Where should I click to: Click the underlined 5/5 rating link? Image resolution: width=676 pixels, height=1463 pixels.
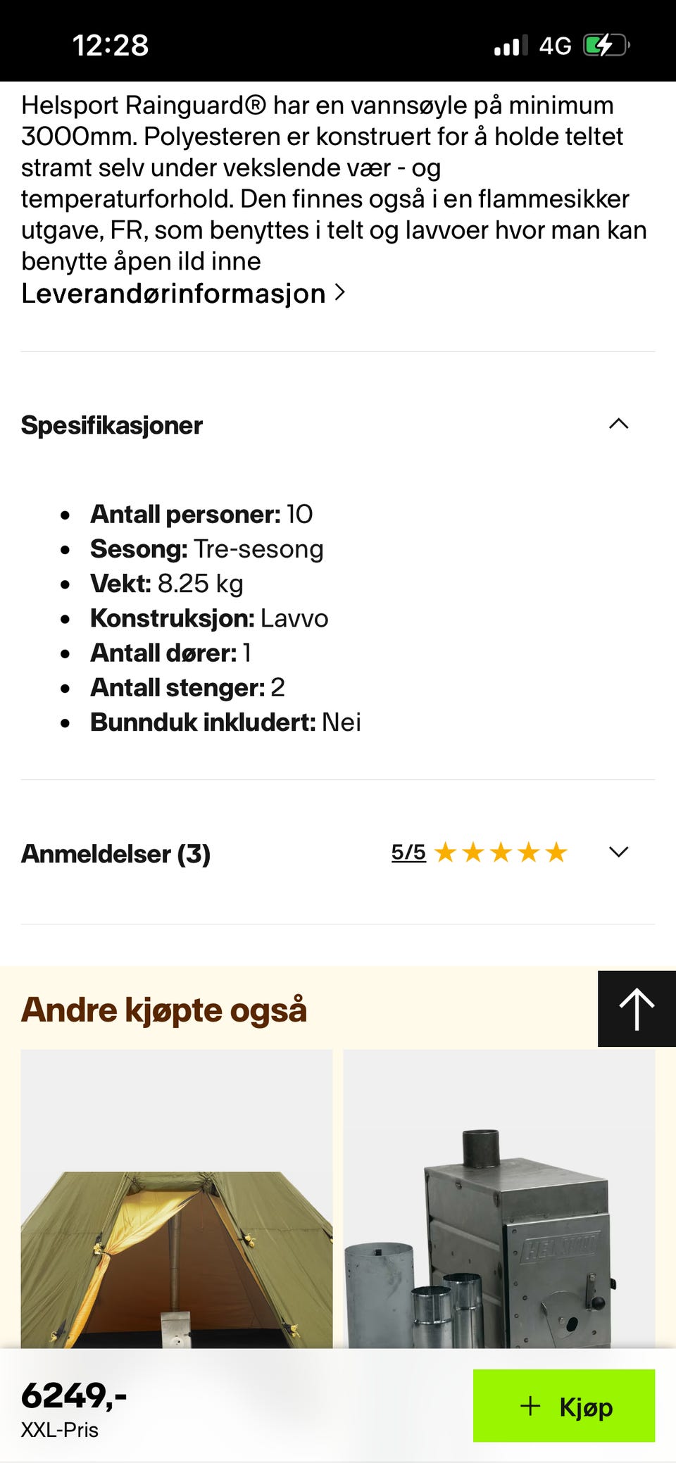click(x=408, y=853)
